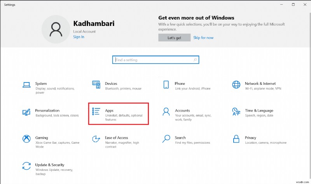Click the magnifier icon in search box
This screenshot has height=184, width=311.
pyautogui.click(x=195, y=60)
